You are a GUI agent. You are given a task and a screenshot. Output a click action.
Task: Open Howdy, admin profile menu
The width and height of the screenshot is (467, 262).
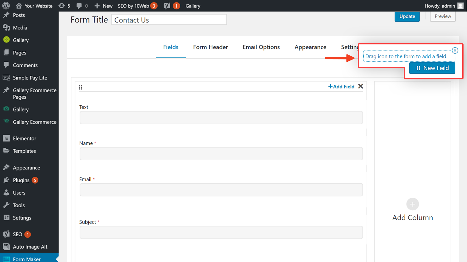(444, 6)
